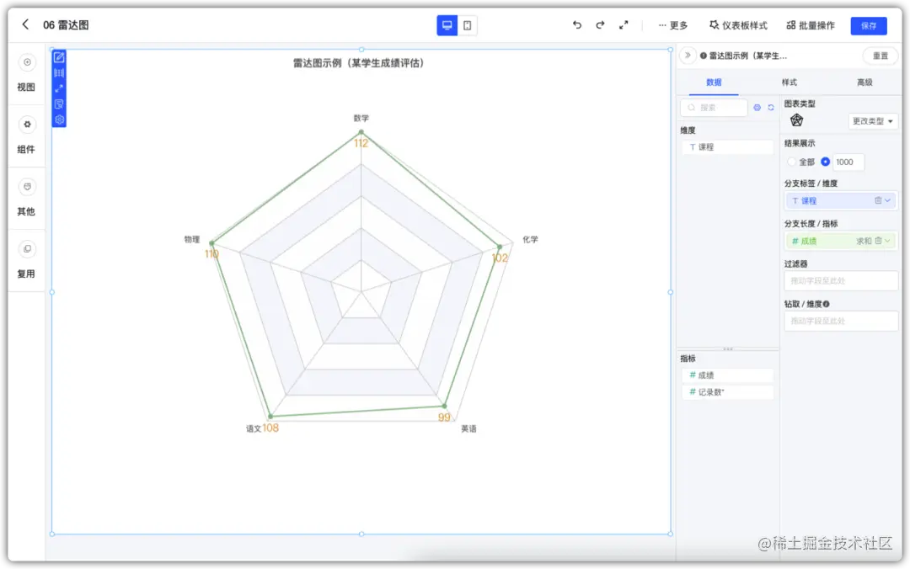This screenshot has height=569, width=910.
Task: Click the 保存 save button
Action: click(x=869, y=25)
